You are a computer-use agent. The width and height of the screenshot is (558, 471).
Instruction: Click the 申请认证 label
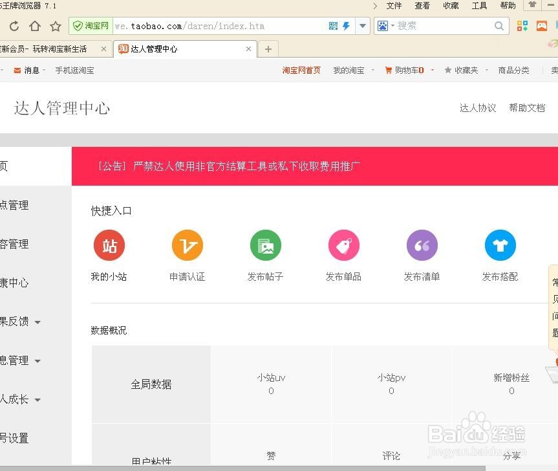coord(188,277)
